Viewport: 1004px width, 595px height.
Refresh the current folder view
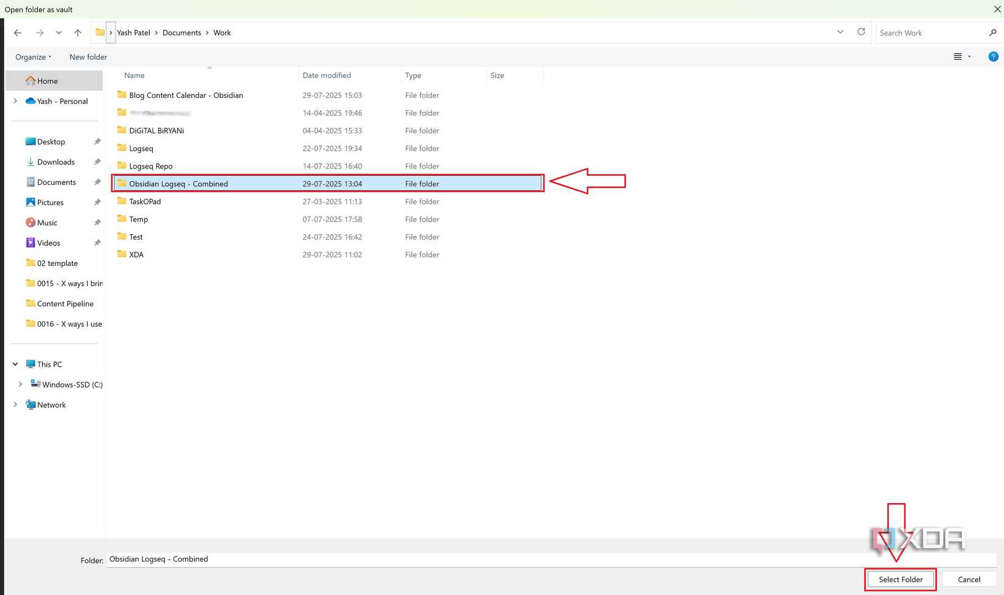tap(862, 32)
